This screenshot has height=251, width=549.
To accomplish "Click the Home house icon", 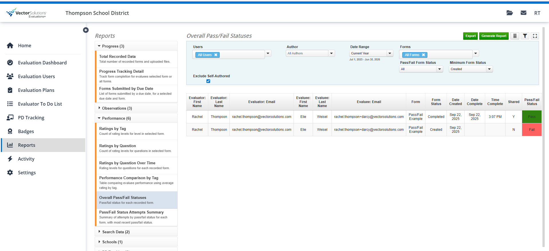I will (10, 46).
